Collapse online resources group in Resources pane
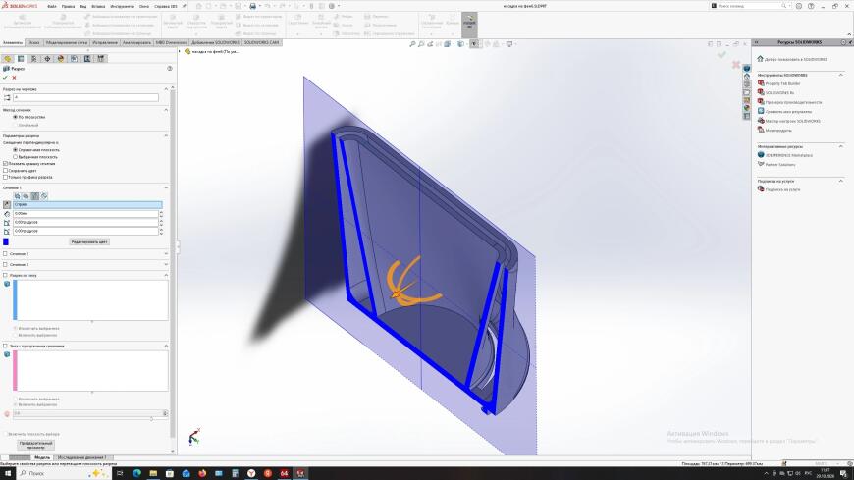Viewport: 854px width, 480px height. coord(841,146)
